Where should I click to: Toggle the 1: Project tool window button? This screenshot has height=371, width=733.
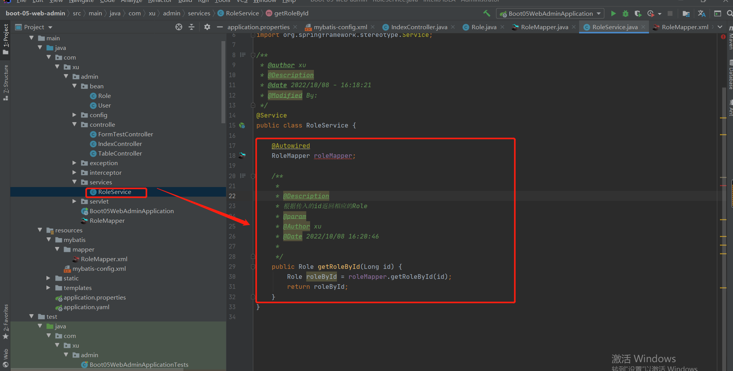click(5, 39)
